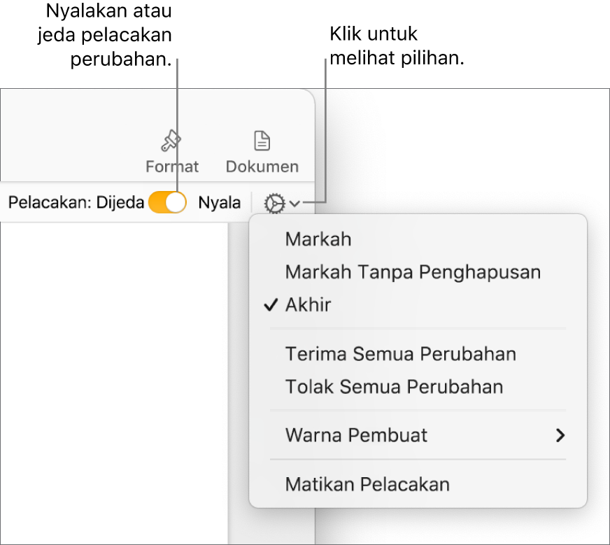Click the Dokumen page icon
This screenshot has width=610, height=545.
(x=262, y=141)
